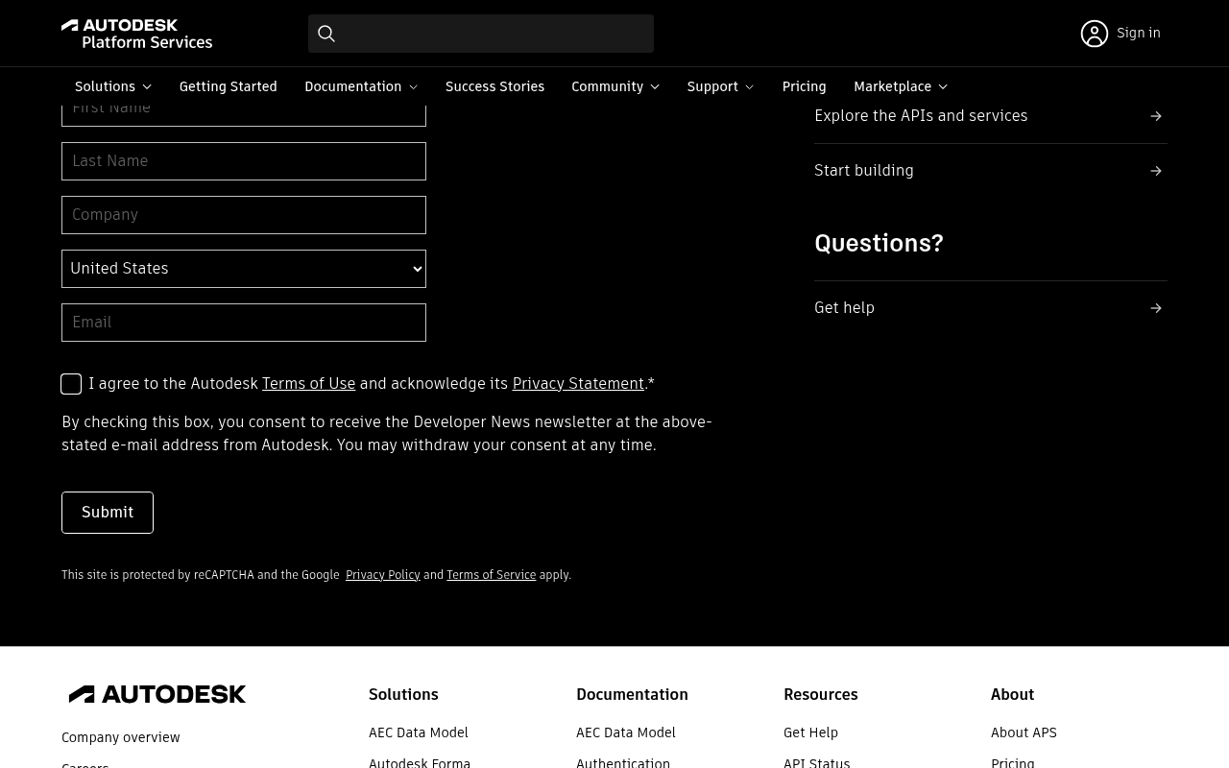Screen dimensions: 1229x768
Task: Open Authentication footer documentation link
Action: pyautogui.click(x=623, y=762)
